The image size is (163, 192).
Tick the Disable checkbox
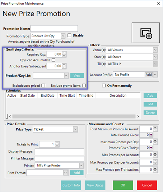[x=69, y=35]
